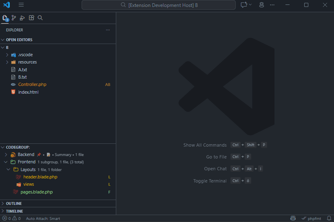
Task: Expand the Backend group
Action: coord(6,154)
